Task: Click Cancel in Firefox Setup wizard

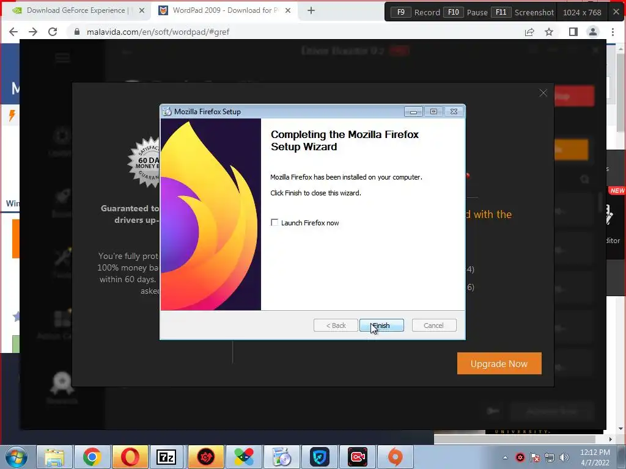Action: 433,325
